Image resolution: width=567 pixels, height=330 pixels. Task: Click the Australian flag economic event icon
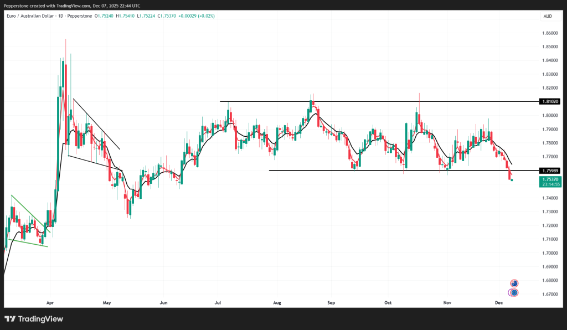point(514,283)
